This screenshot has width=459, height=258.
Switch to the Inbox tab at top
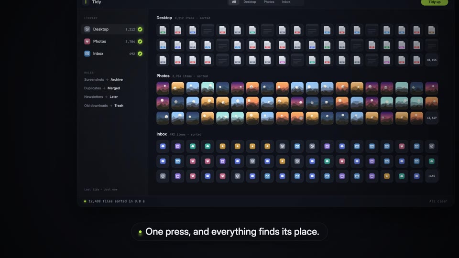[x=286, y=2]
